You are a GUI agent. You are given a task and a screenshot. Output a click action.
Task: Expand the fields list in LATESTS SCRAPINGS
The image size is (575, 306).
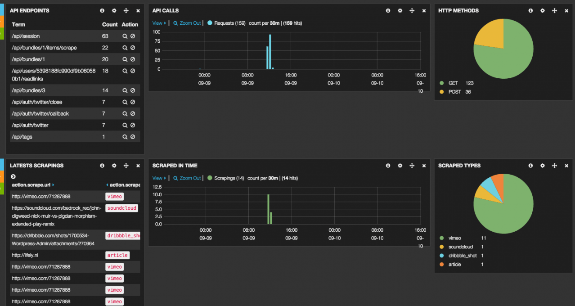(x=13, y=177)
